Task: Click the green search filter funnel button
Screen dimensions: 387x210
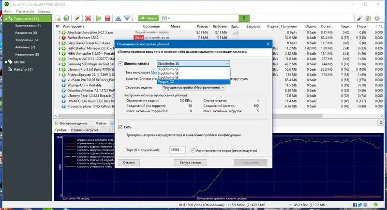Action: 244,18
